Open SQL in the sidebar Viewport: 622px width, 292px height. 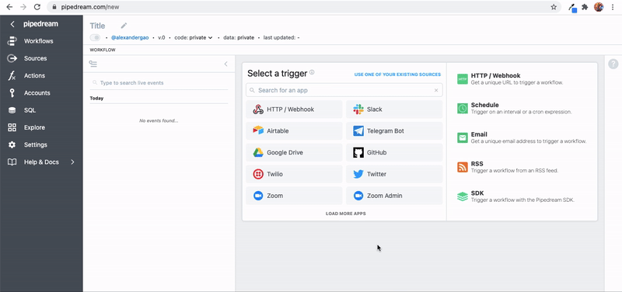tap(30, 110)
